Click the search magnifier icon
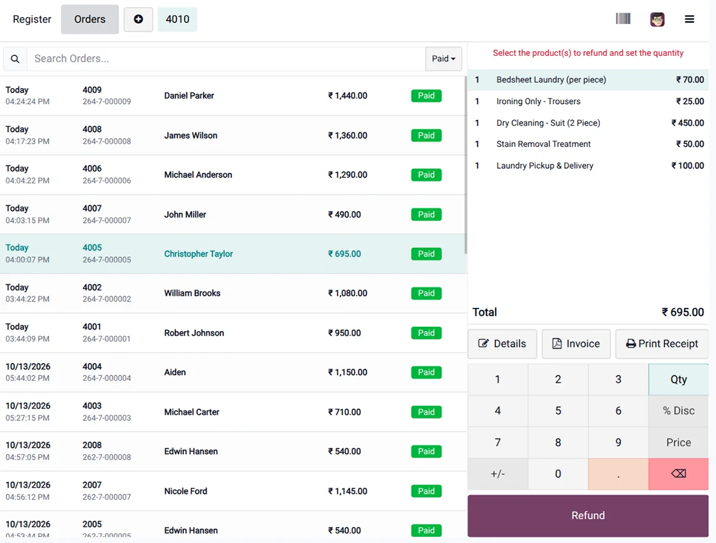 click(15, 59)
